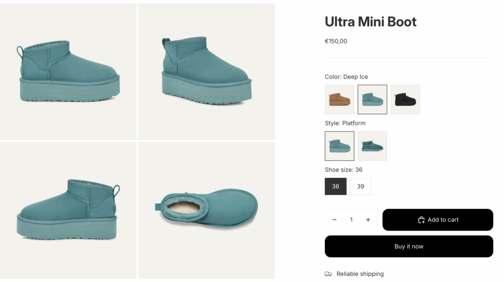Increase quantity with the plus icon
504x282 pixels.
click(368, 220)
